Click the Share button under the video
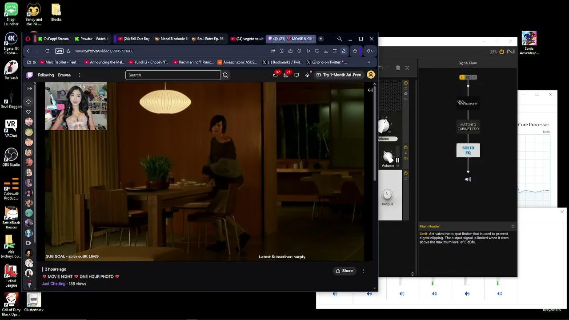569x320 pixels. click(x=345, y=271)
